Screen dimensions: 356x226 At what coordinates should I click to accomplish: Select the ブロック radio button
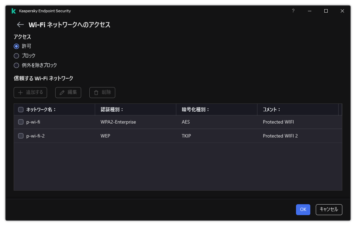coord(16,55)
